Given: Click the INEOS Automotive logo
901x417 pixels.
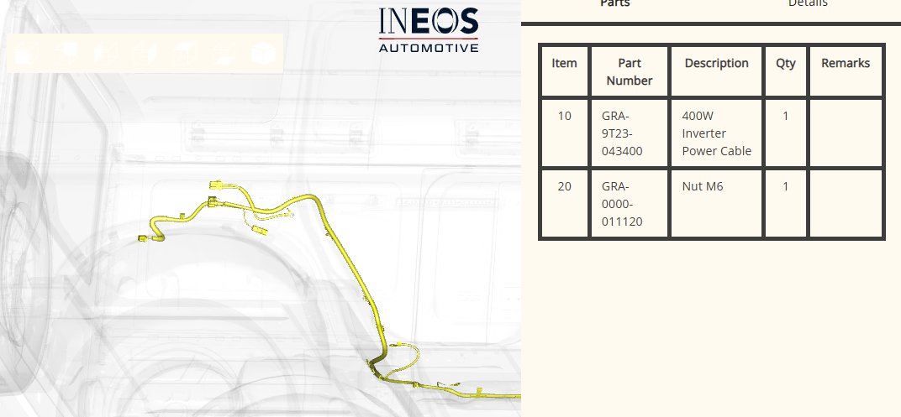Looking at the screenshot, I should pyautogui.click(x=429, y=29).
